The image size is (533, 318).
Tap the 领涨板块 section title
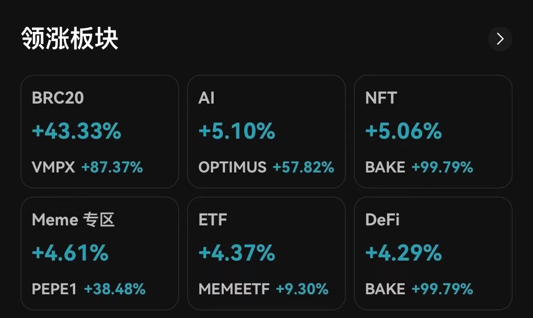(70, 38)
